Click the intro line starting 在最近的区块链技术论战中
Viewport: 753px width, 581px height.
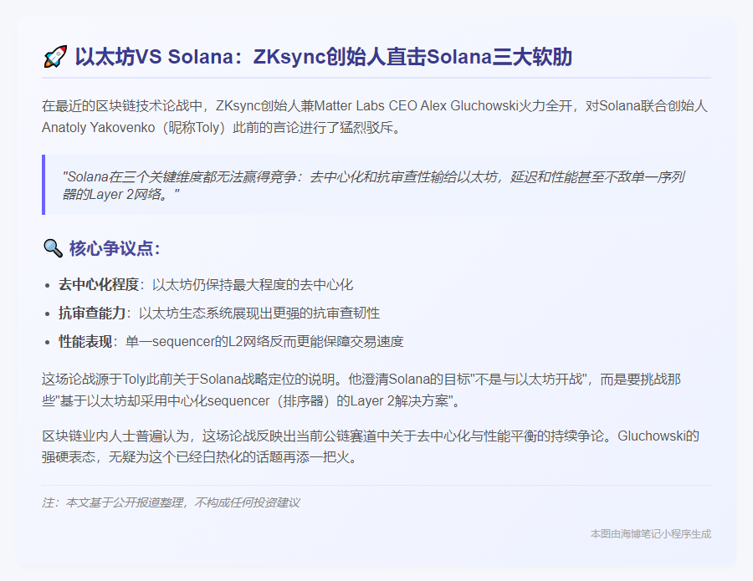coord(375,105)
